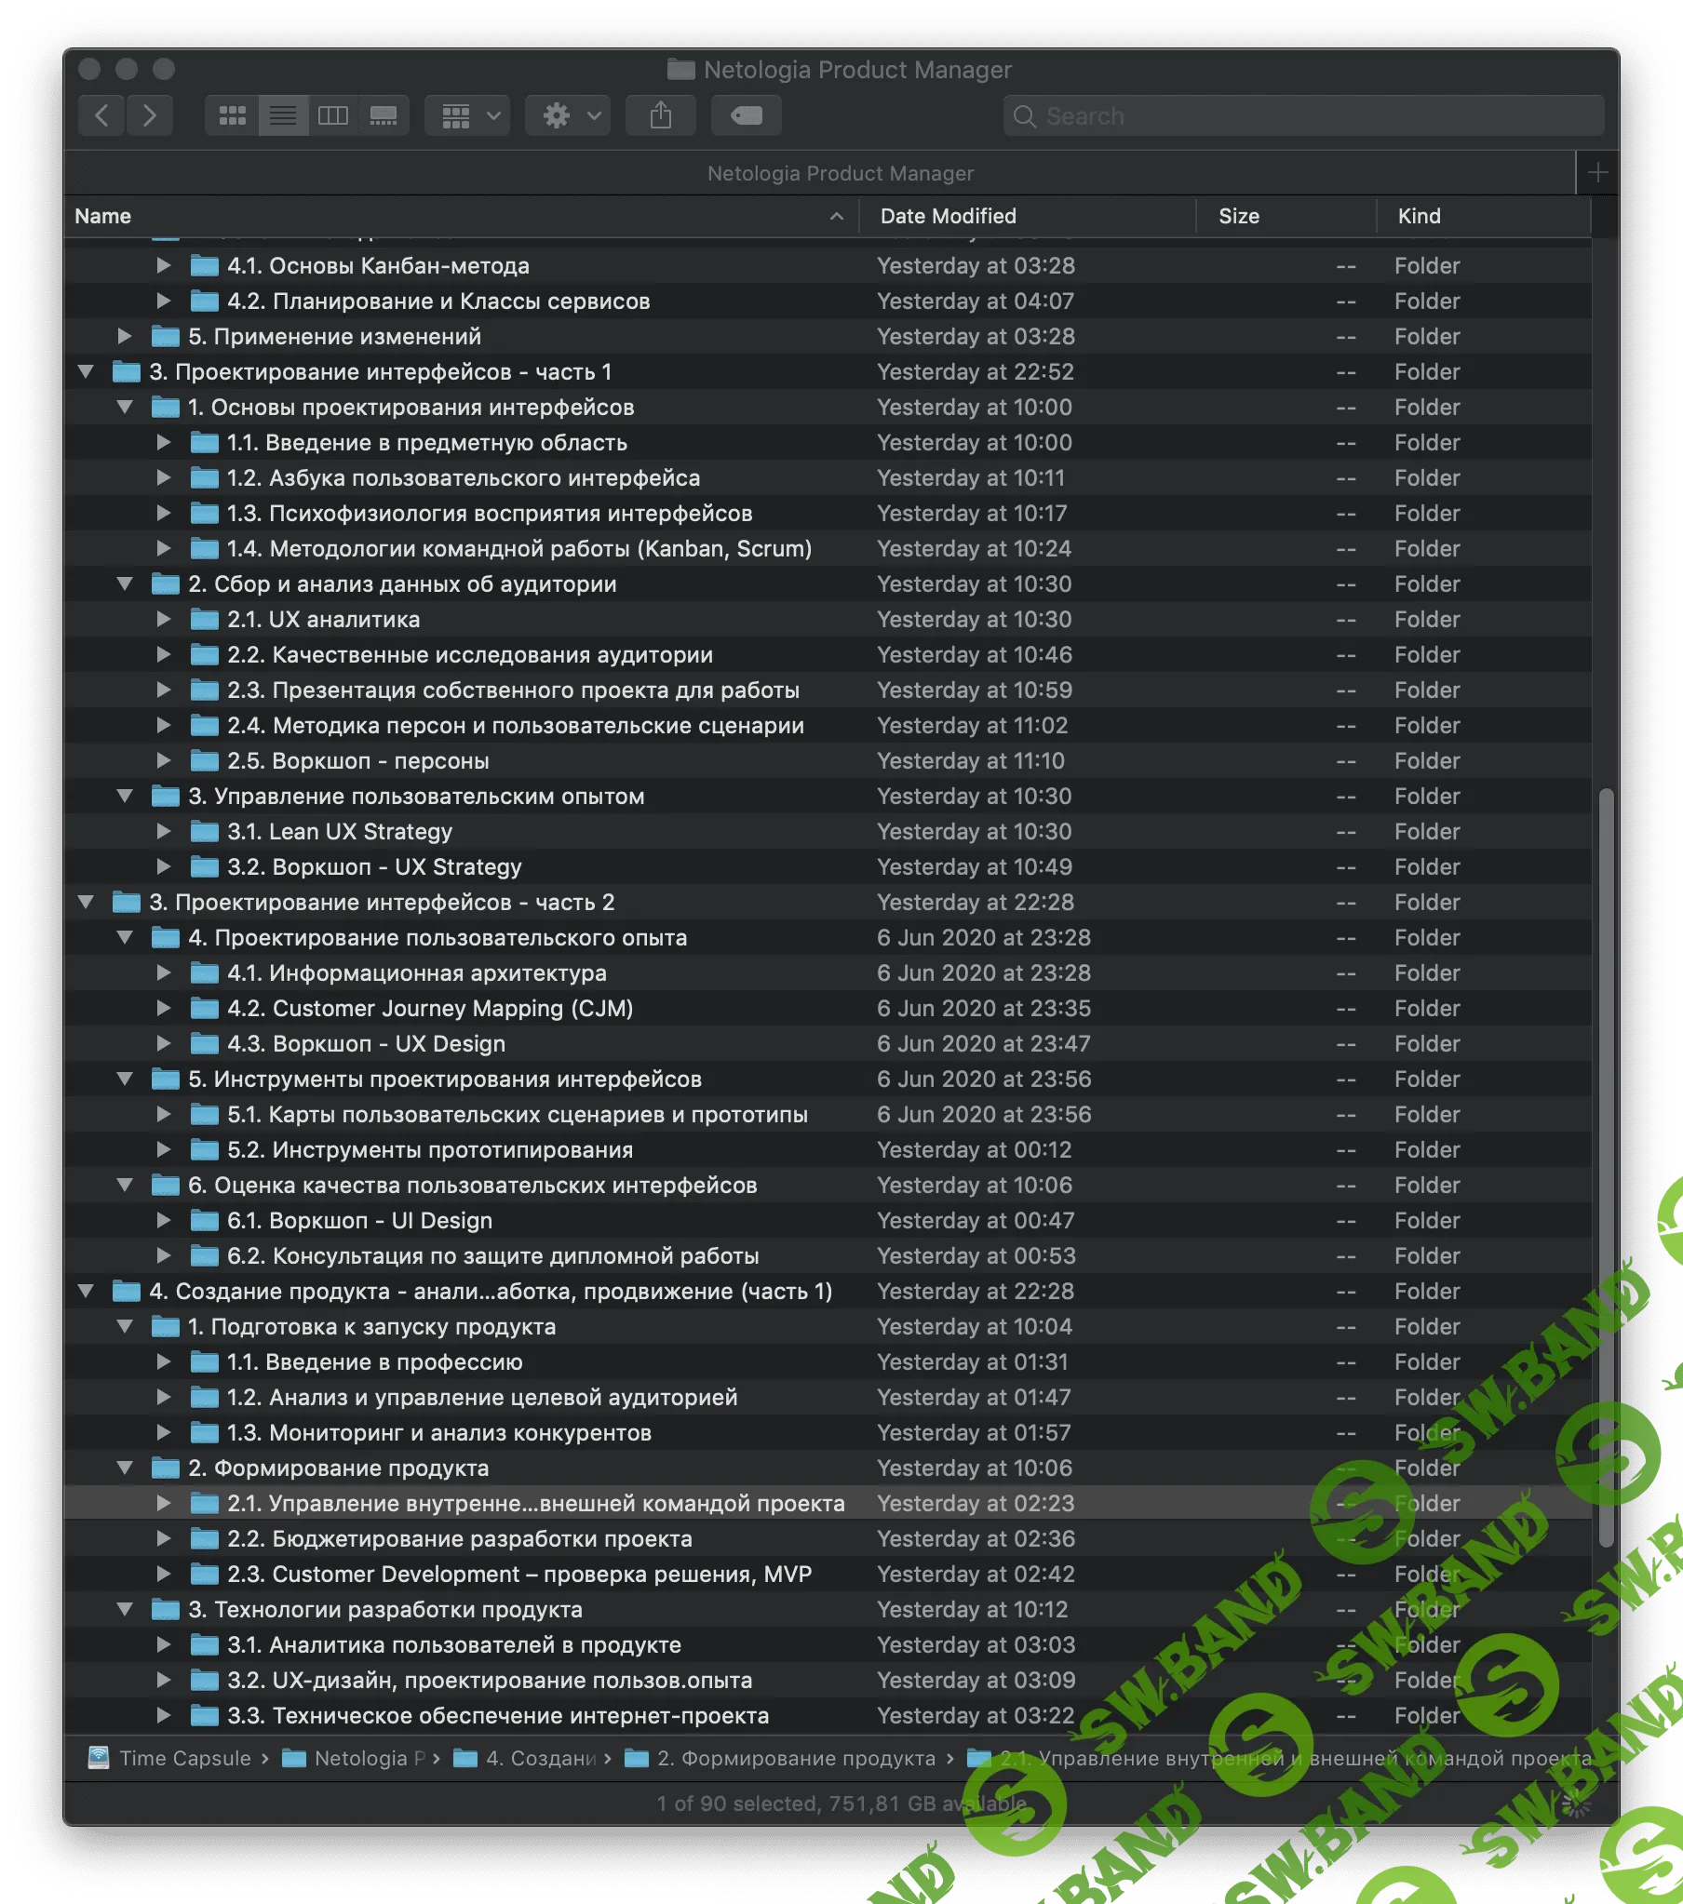
Task: Expand the '4.1. Основы Канбан-метода' folder
Action: click(163, 265)
